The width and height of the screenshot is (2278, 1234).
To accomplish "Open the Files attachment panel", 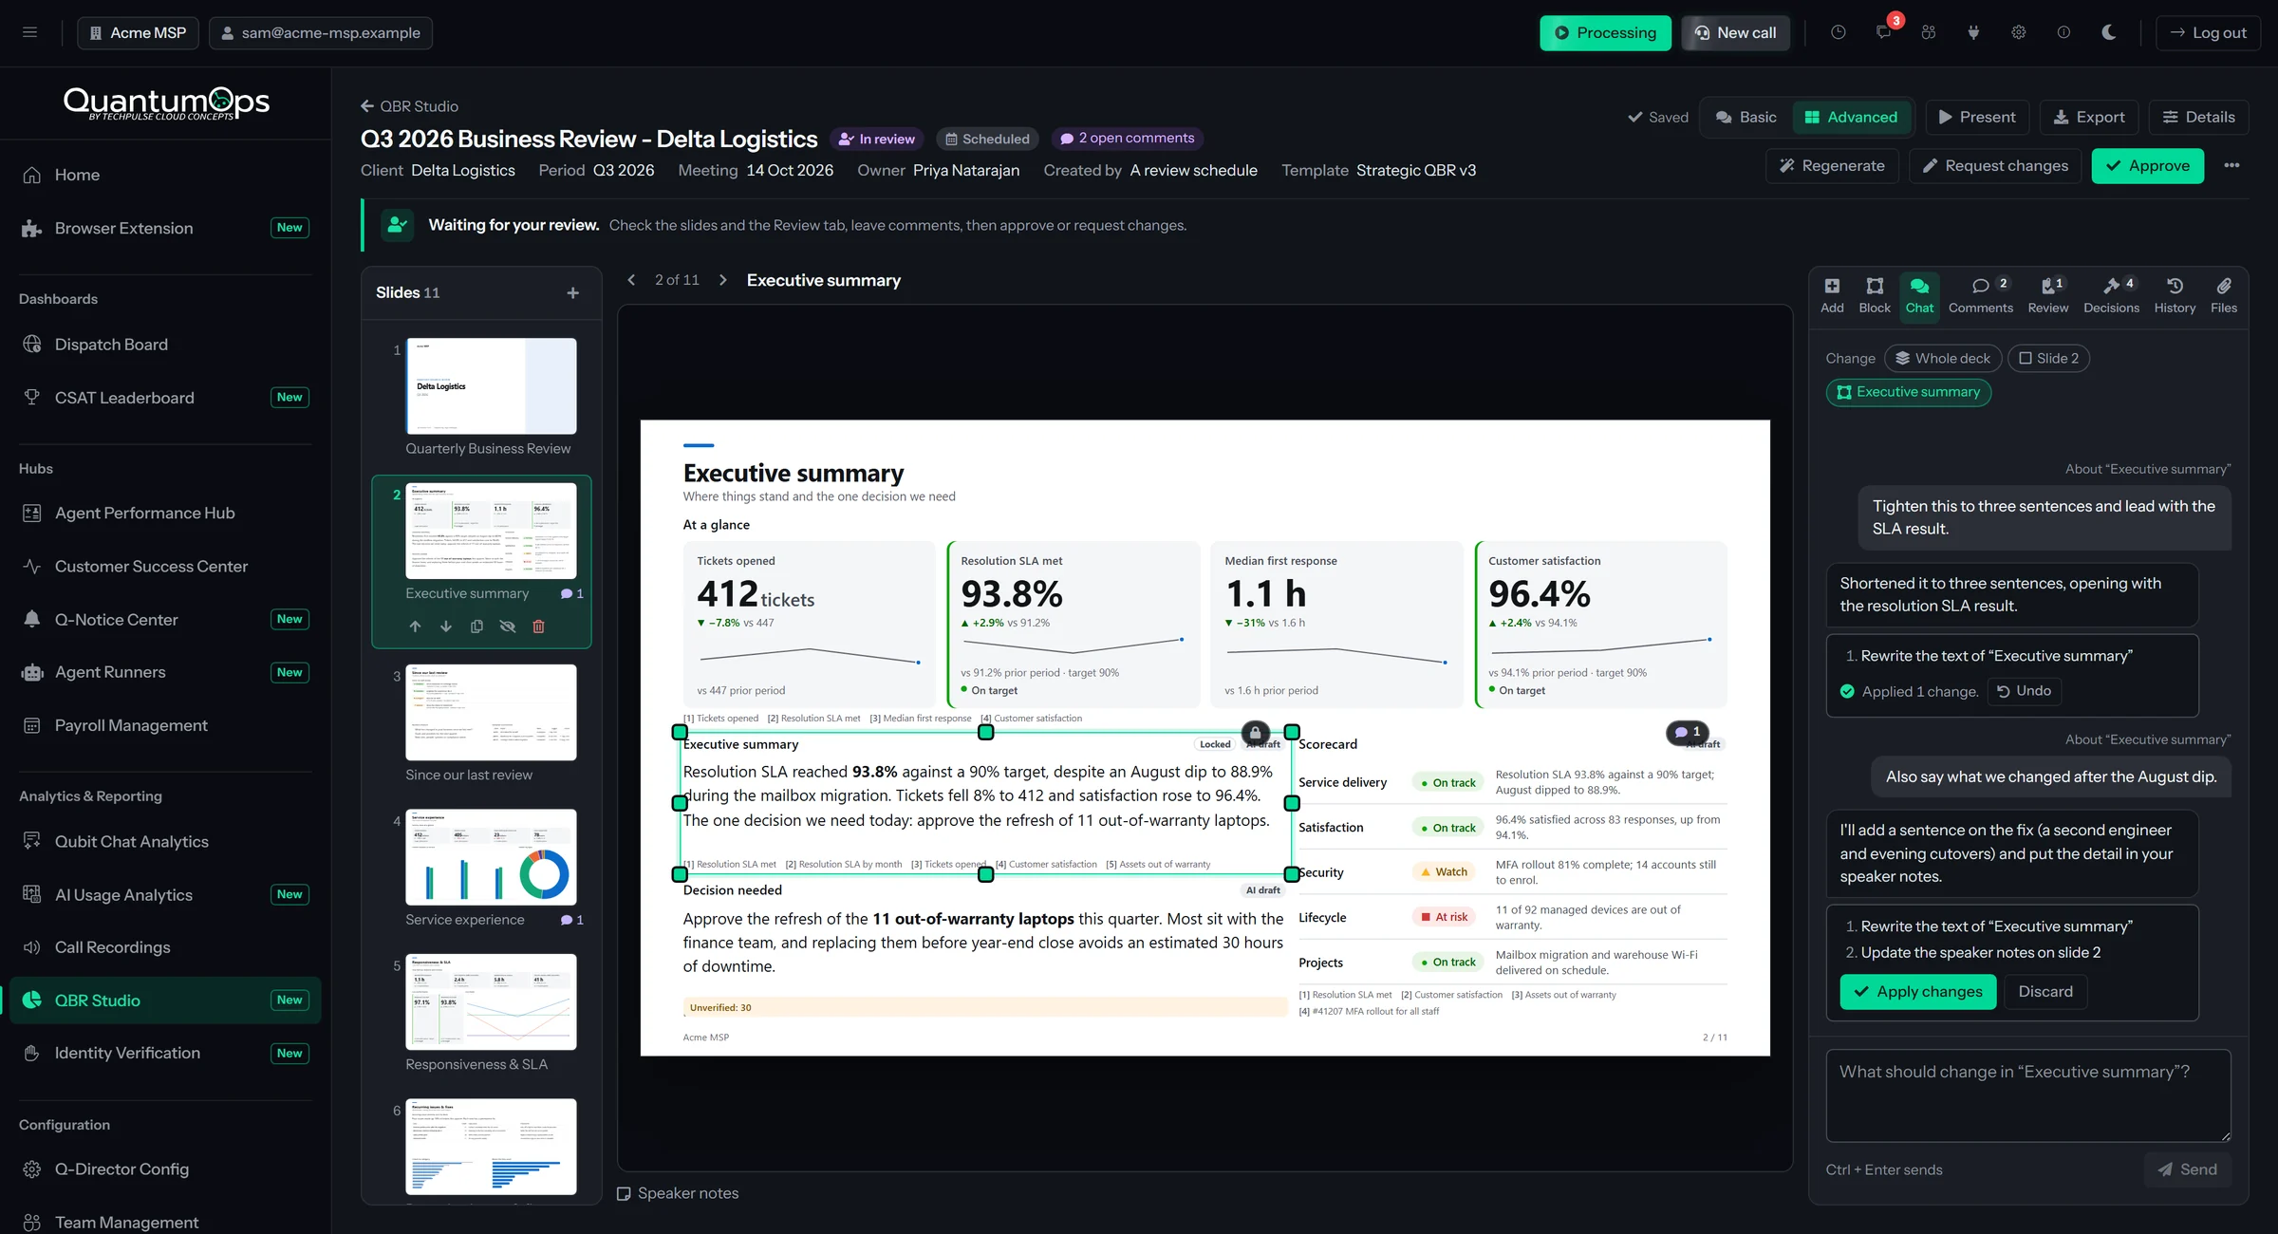I will pyautogui.click(x=2224, y=295).
